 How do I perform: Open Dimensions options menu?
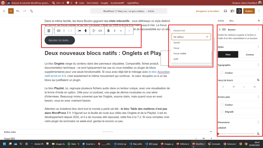[258, 122]
